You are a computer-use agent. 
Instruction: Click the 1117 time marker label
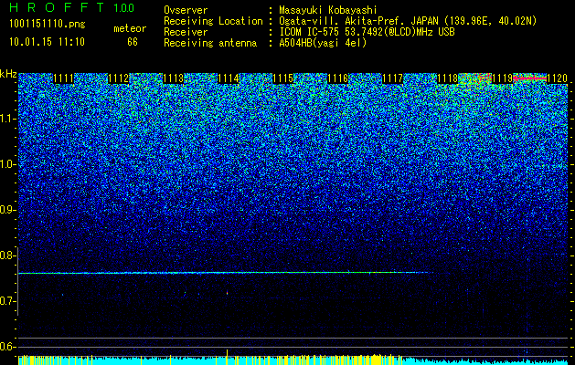click(393, 78)
